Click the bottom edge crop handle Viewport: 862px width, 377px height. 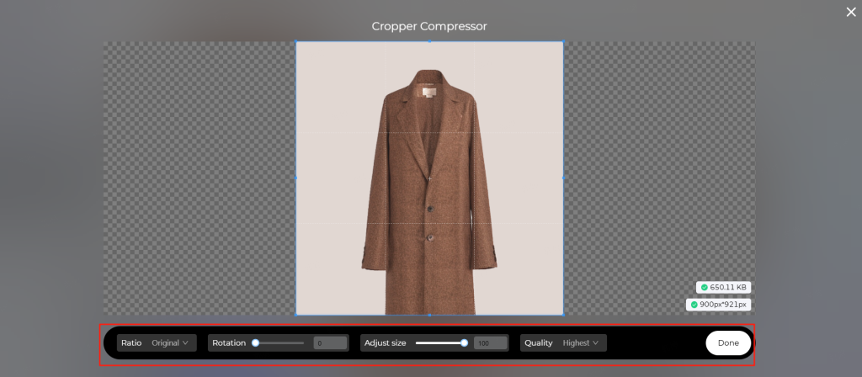click(x=429, y=315)
